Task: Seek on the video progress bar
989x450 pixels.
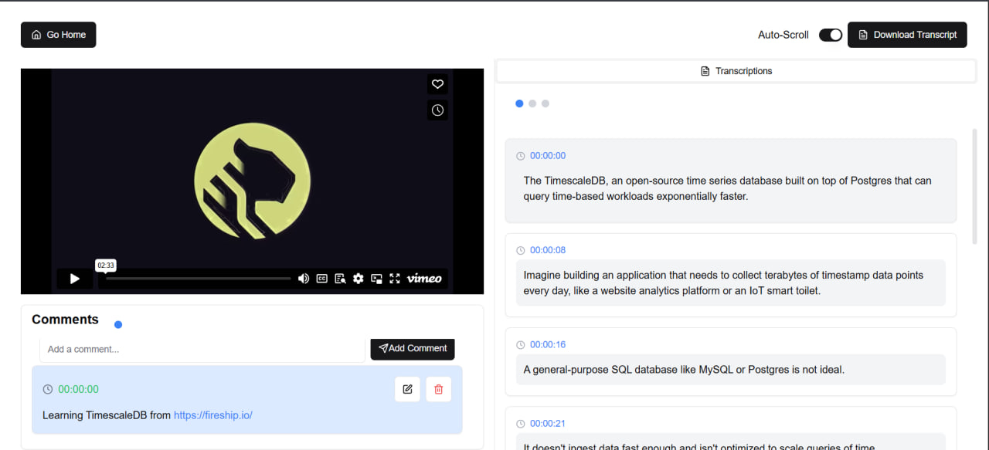Action: [x=198, y=279]
